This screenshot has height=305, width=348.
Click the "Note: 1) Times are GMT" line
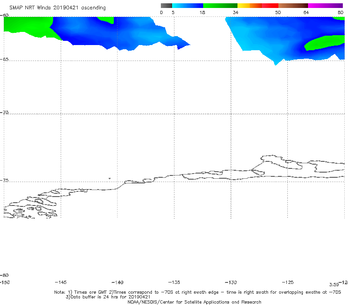pos(198,292)
